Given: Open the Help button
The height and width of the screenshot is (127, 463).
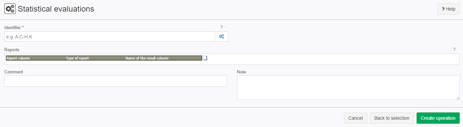Looking at the screenshot, I should (x=448, y=9).
